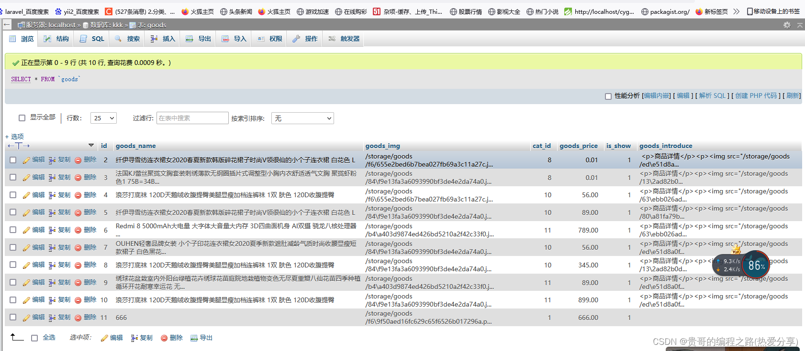Expand the column options arrow dropdown
The image size is (805, 351).
[x=91, y=145]
